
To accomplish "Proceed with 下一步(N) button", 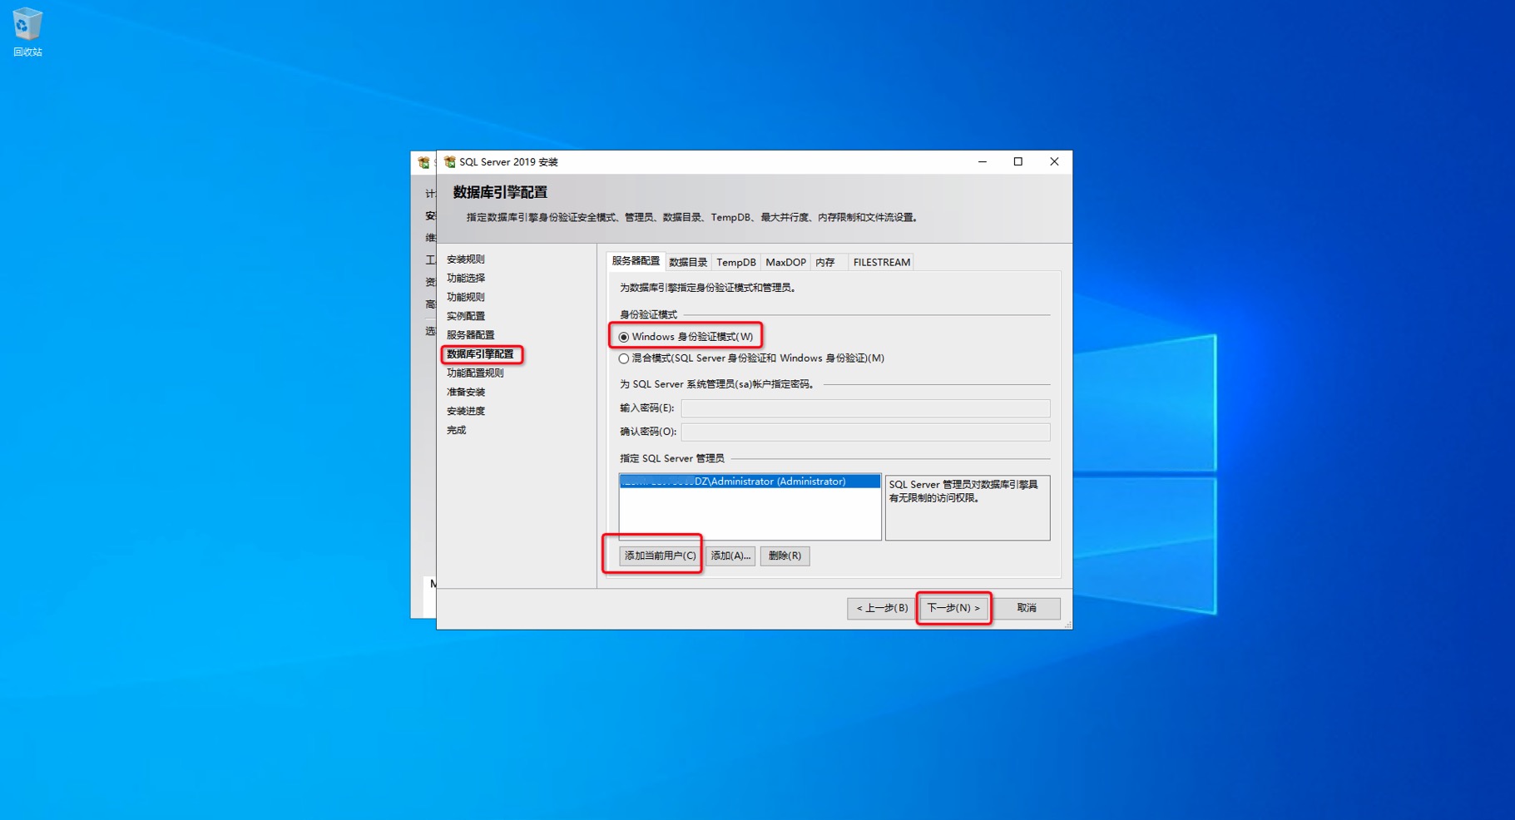I will (953, 608).
